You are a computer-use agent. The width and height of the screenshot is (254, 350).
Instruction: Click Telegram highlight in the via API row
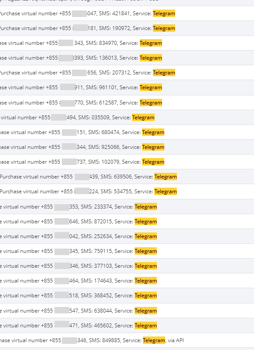pyautogui.click(x=154, y=340)
